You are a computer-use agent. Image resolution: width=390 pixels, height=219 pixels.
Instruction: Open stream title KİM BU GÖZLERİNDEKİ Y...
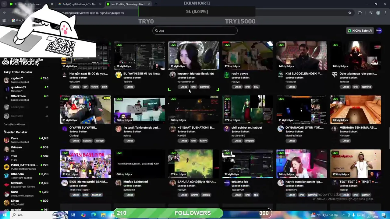[x=304, y=74]
